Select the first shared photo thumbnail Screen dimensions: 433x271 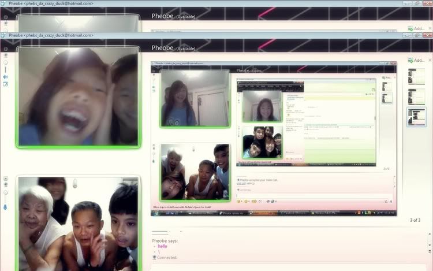416,76
